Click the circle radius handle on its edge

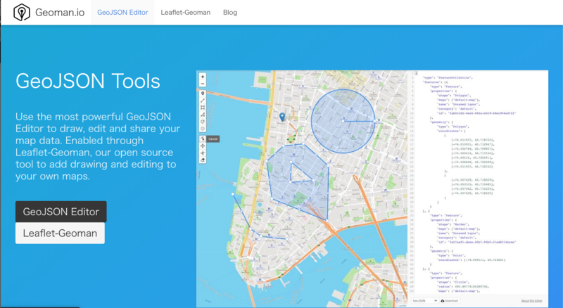pyautogui.click(x=375, y=121)
